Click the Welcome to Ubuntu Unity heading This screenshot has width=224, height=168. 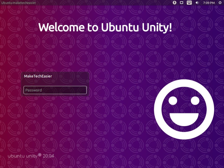click(x=106, y=27)
